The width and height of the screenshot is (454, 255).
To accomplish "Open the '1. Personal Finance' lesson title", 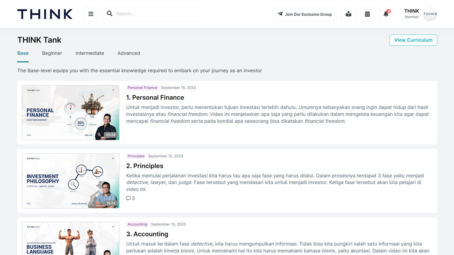I will (x=155, y=97).
